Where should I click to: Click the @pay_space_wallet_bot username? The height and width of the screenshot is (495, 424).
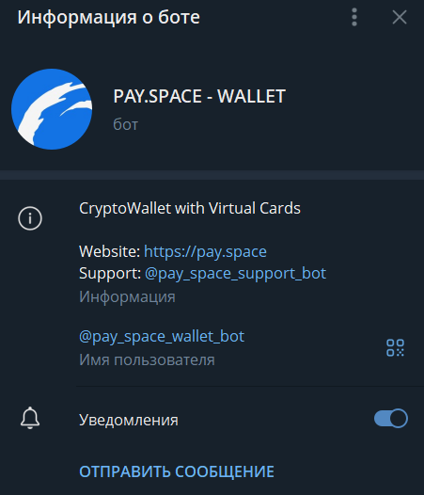[x=162, y=337]
